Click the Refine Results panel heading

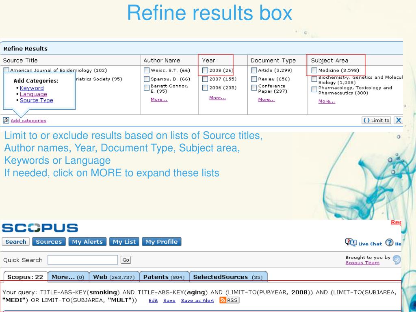tap(26, 49)
